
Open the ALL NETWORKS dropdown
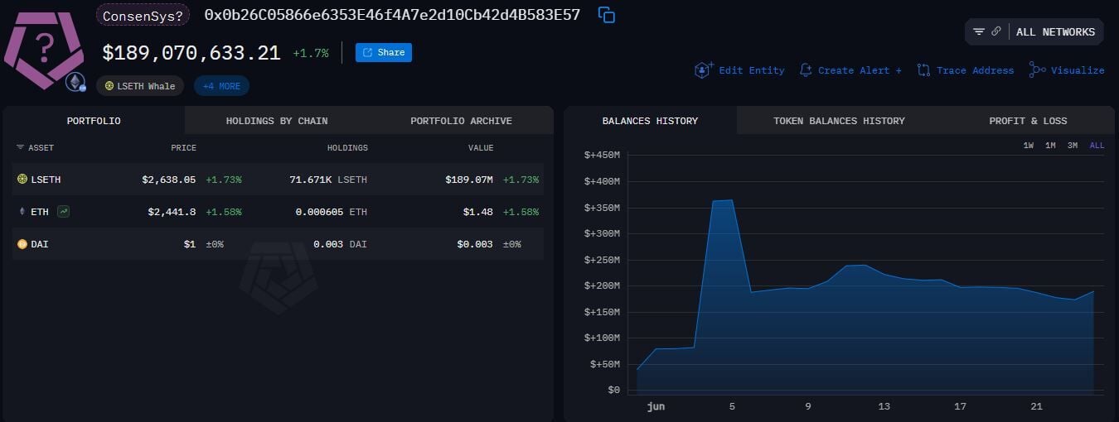coord(1055,32)
